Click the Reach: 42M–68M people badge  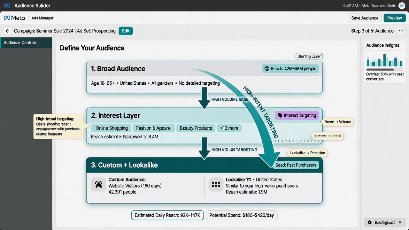click(x=290, y=69)
